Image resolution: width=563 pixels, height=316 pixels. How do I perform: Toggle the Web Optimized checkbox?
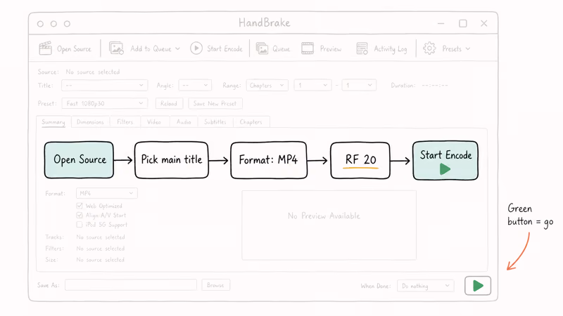click(80, 206)
